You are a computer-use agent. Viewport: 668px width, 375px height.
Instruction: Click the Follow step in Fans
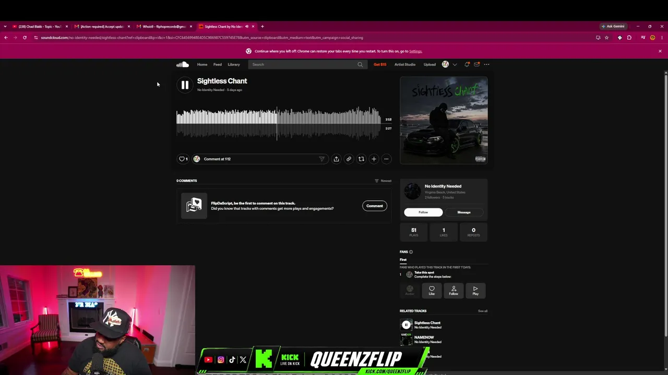[x=454, y=291]
